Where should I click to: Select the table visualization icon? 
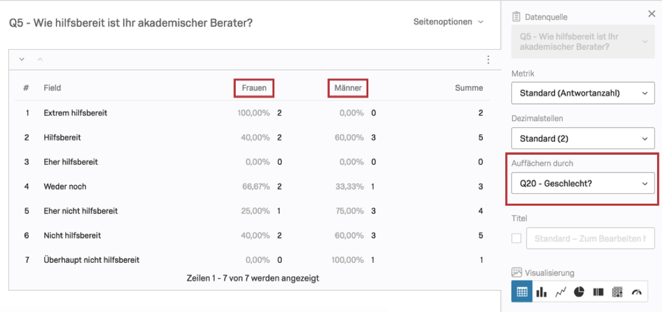pos(522,291)
